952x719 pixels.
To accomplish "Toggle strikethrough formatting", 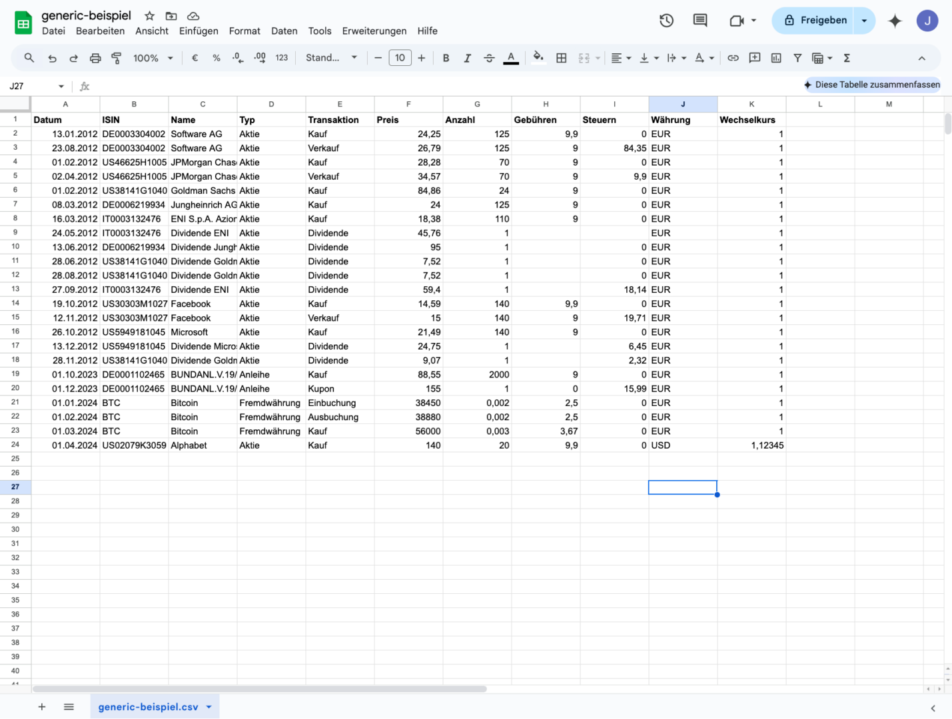I will (x=489, y=58).
